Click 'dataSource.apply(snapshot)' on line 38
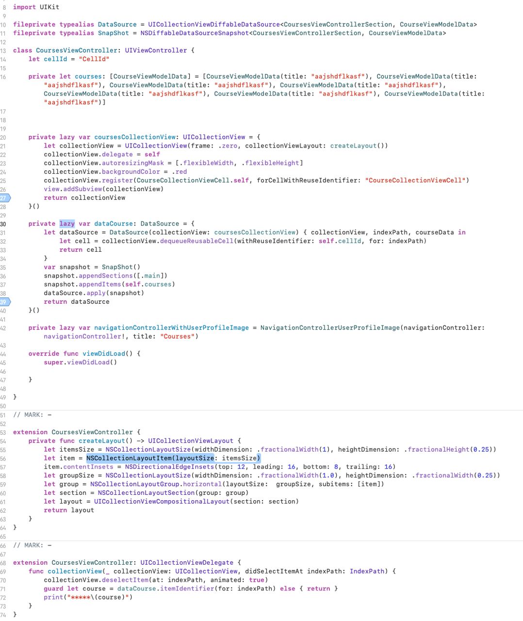This screenshot has height=621, width=523. [94, 294]
